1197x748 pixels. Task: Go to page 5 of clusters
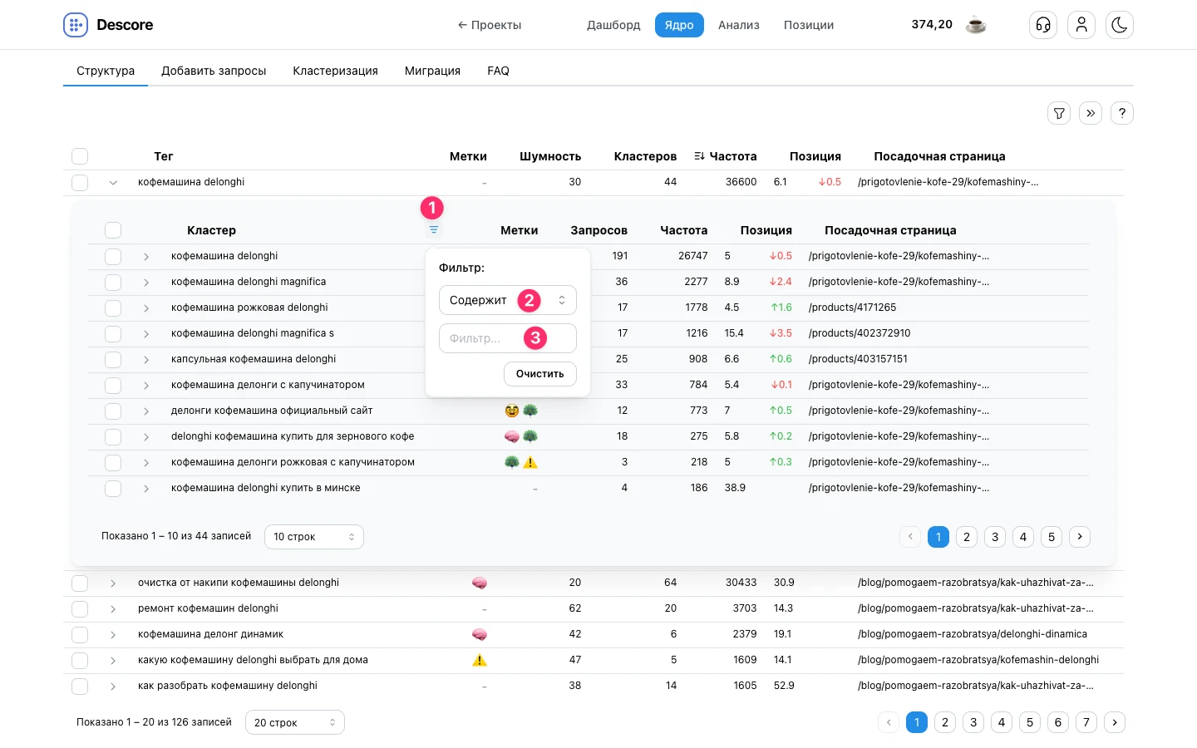(1052, 537)
